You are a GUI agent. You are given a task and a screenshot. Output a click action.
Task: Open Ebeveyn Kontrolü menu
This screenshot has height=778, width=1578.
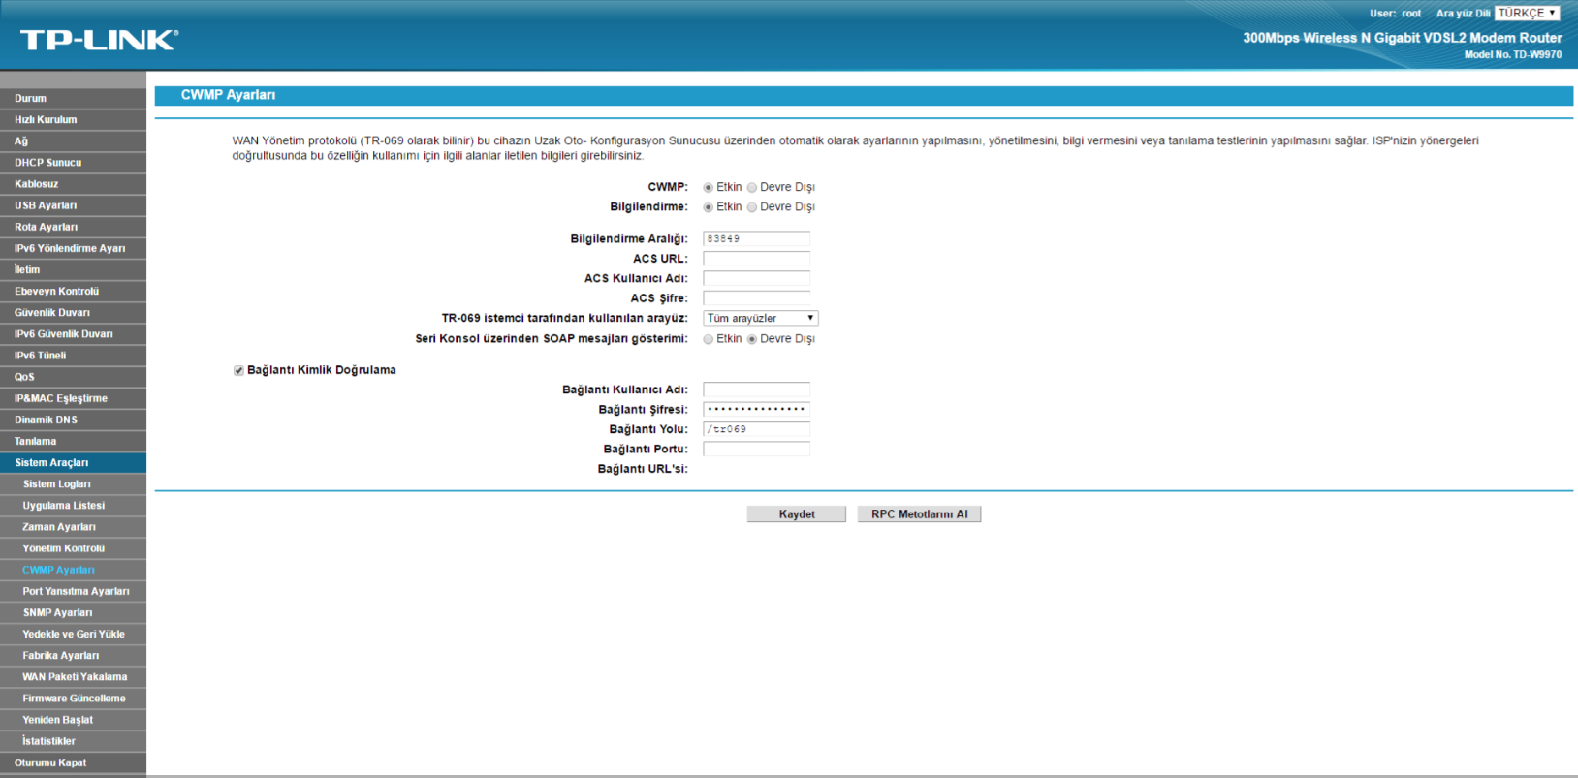(x=73, y=291)
